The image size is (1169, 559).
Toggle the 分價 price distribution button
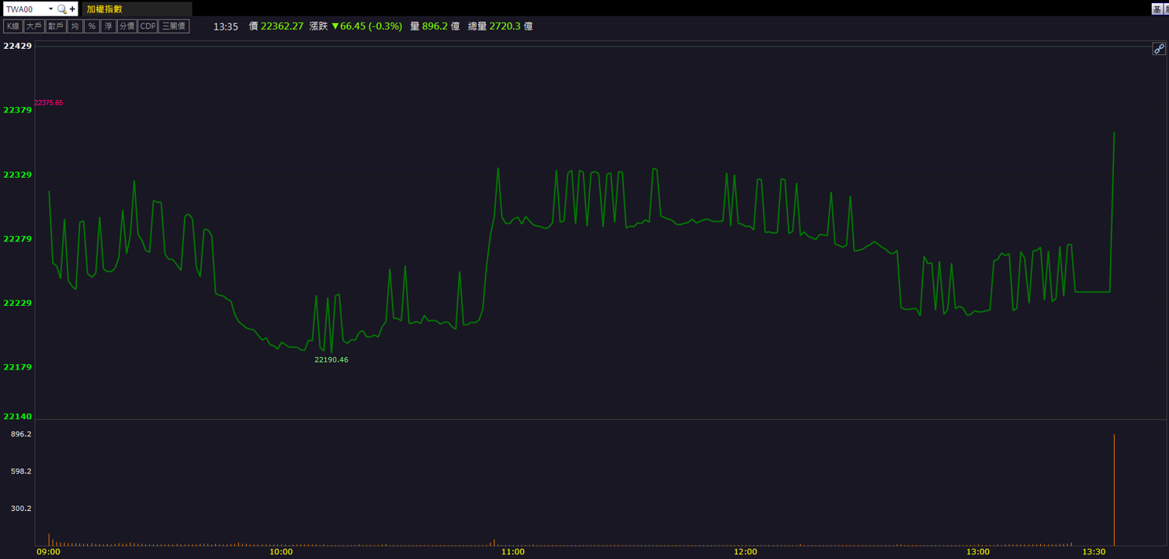(127, 26)
